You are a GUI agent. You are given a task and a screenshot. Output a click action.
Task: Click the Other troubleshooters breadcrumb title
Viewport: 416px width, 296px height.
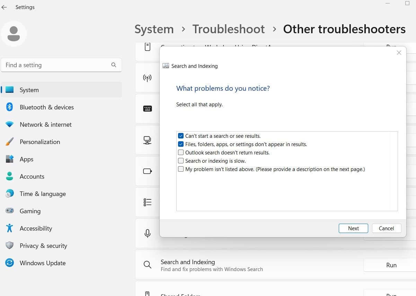pyautogui.click(x=344, y=29)
